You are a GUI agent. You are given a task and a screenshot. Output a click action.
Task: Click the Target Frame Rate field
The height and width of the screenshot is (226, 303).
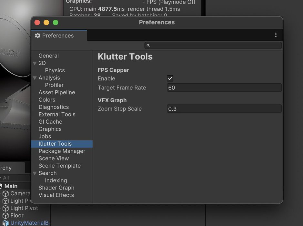click(224, 88)
